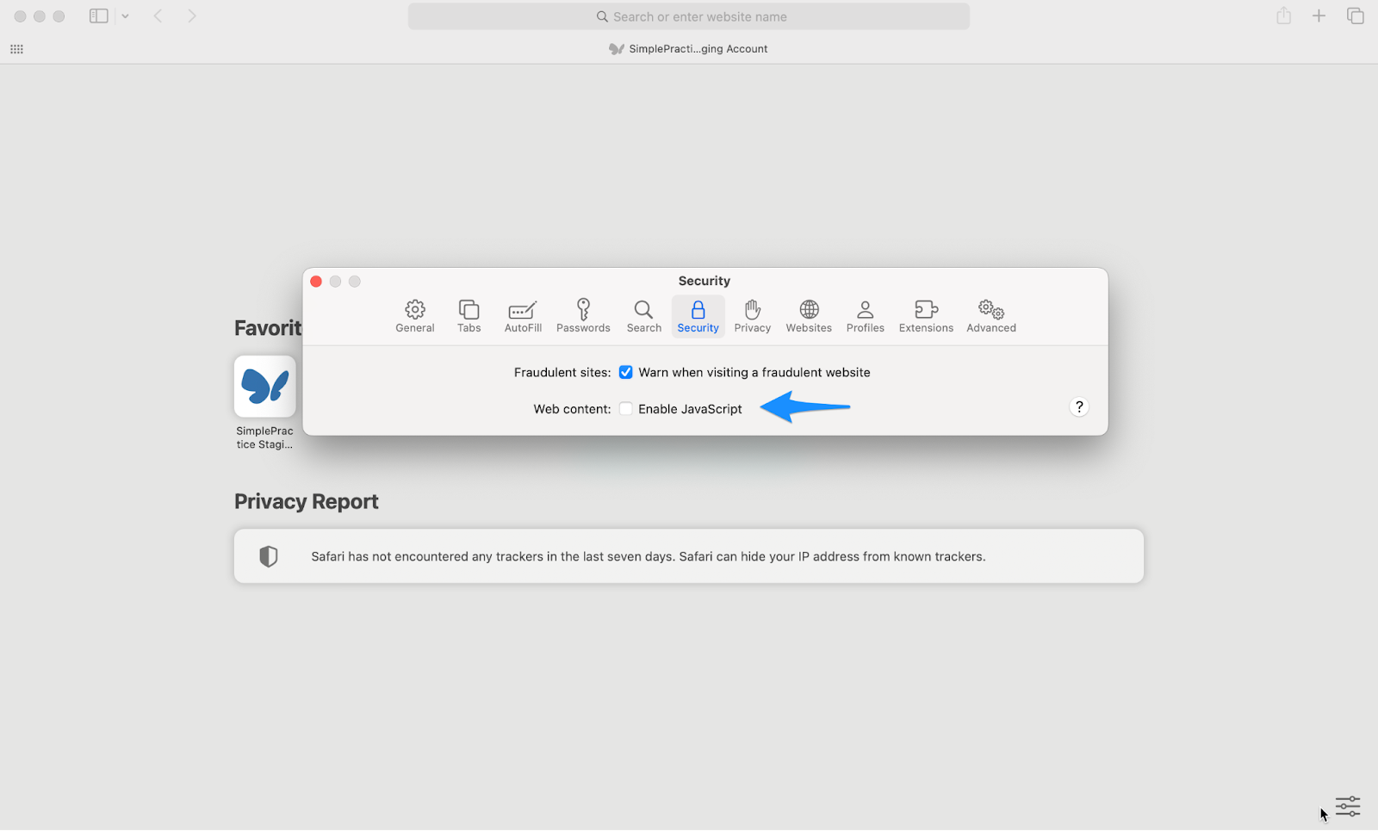Viewport: 1378px width, 831px height.
Task: Open the Share menu in the toolbar
Action: [1283, 16]
